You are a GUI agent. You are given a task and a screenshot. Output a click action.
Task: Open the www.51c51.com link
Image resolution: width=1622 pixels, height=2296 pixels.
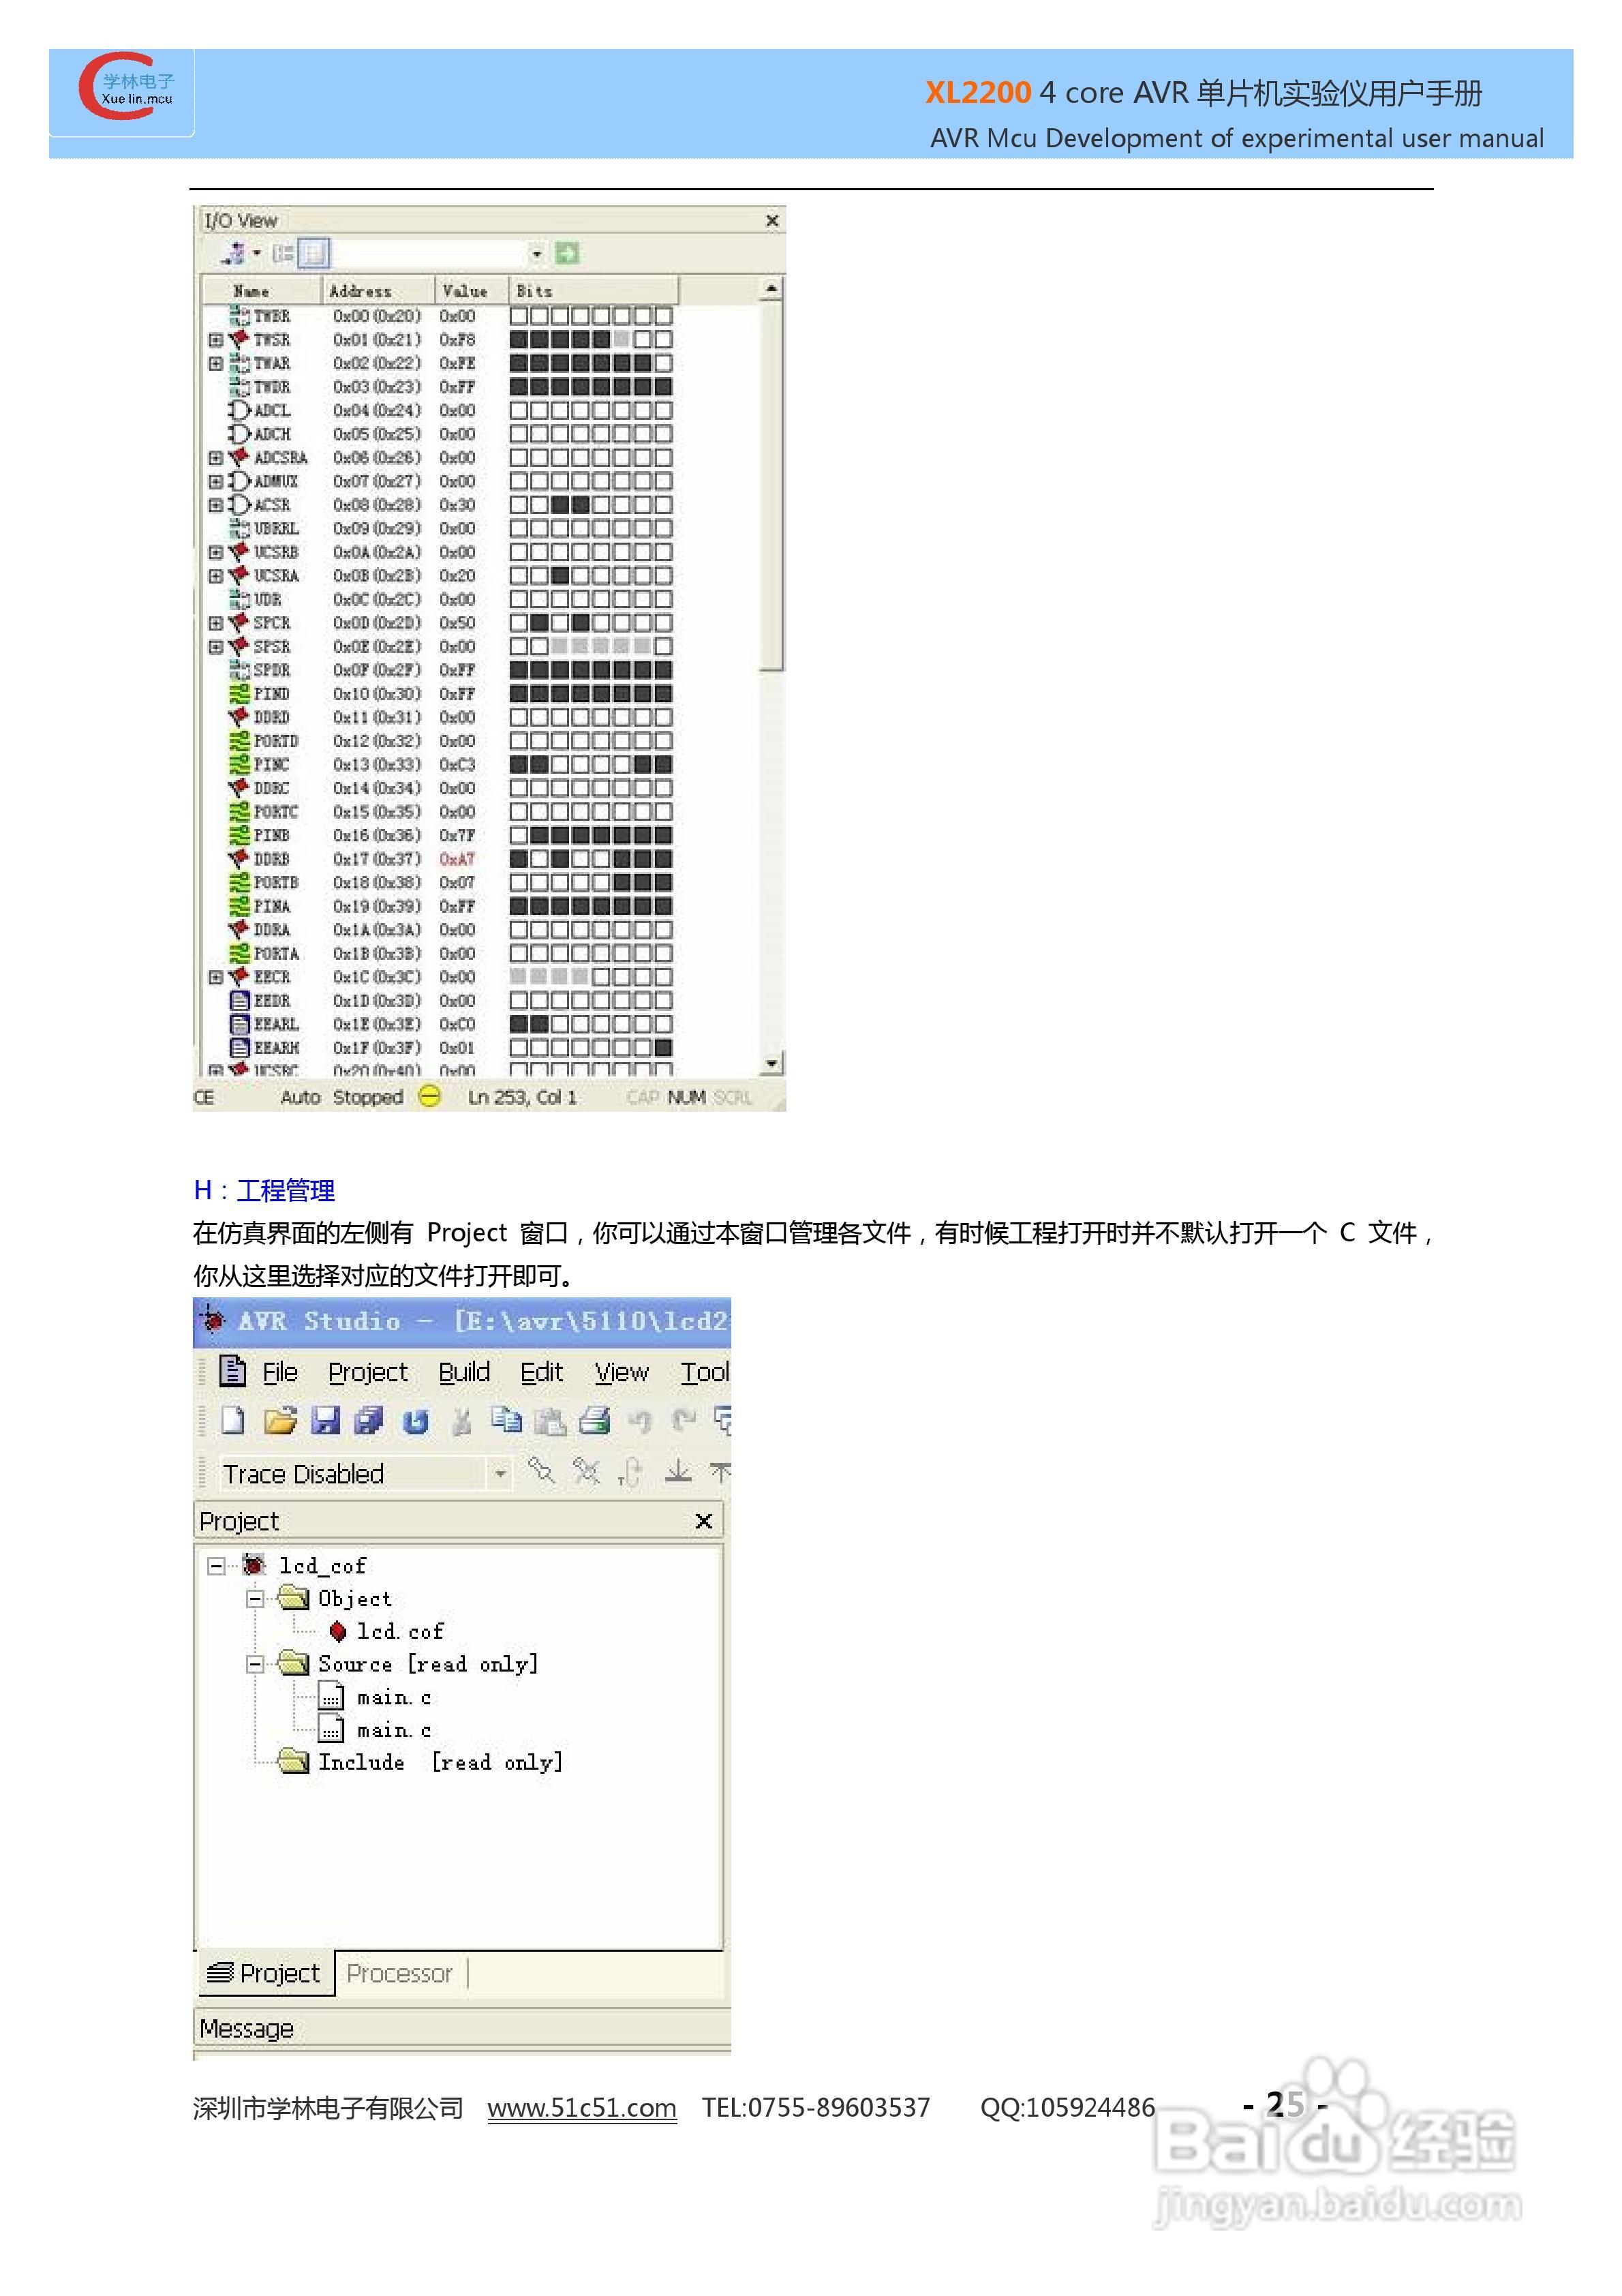coord(581,2107)
